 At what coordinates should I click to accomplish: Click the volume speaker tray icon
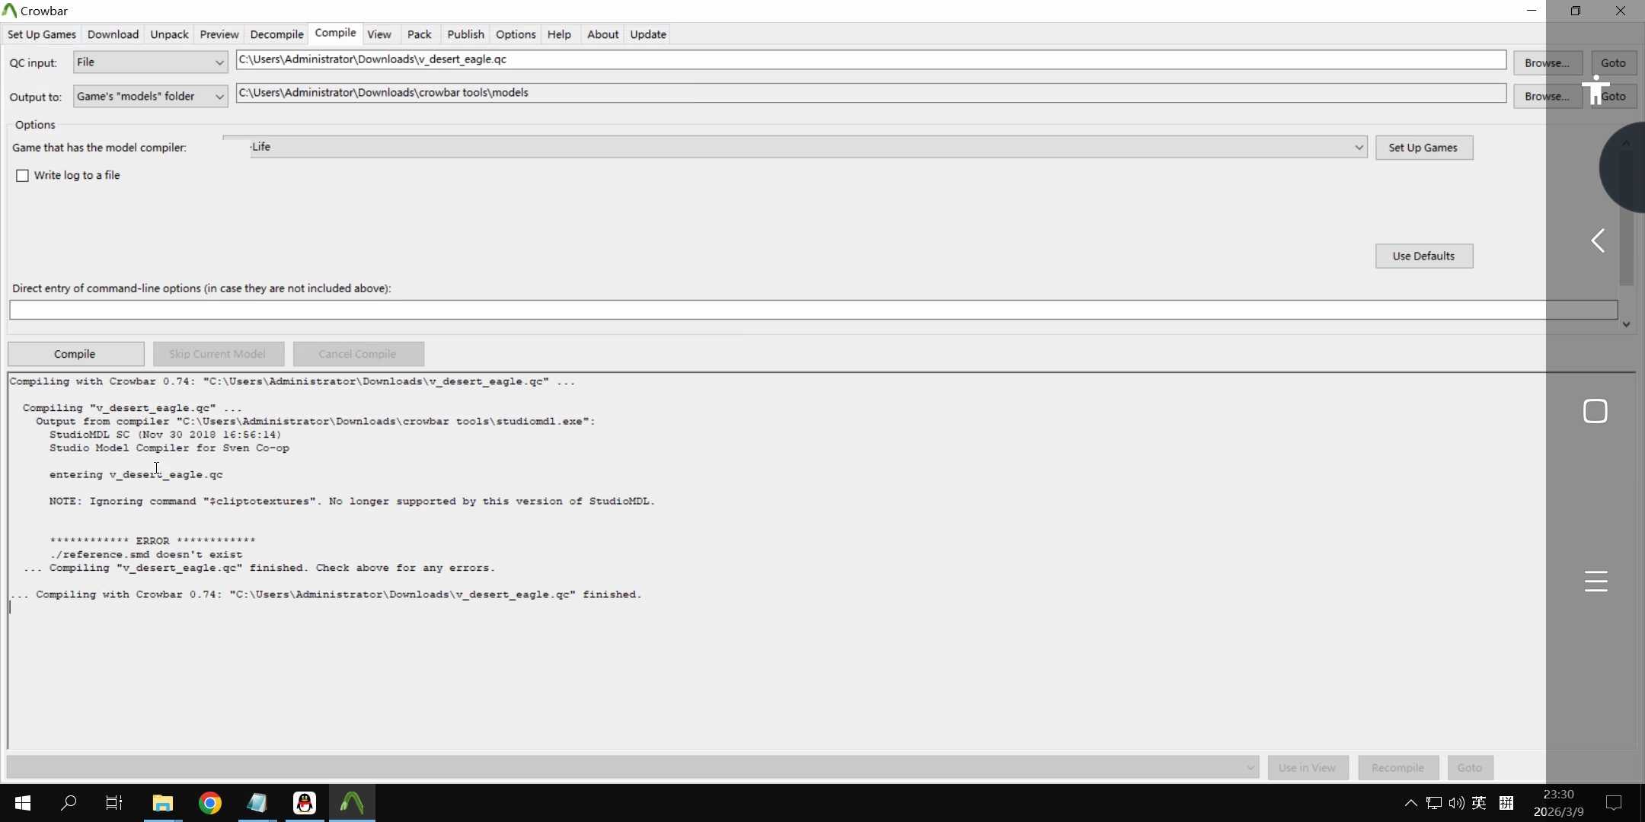1456,803
